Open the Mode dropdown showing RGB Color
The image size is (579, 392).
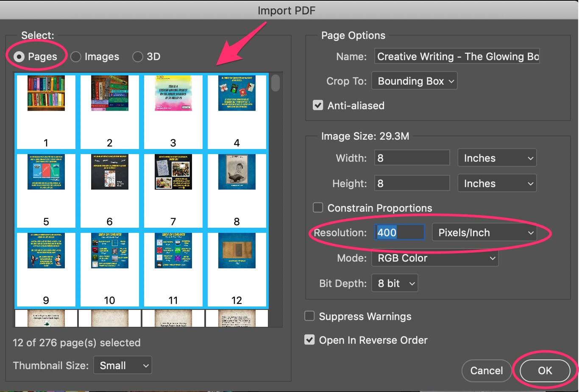point(434,258)
